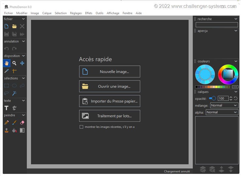
Task: Click the open folder icon in fichier panel
Action: tap(14, 26)
